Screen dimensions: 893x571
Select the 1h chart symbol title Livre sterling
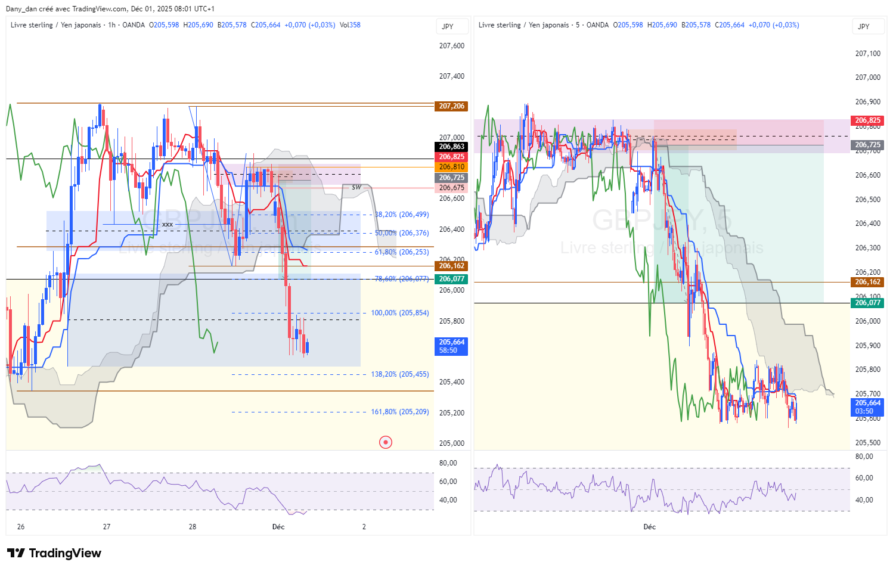pyautogui.click(x=55, y=25)
